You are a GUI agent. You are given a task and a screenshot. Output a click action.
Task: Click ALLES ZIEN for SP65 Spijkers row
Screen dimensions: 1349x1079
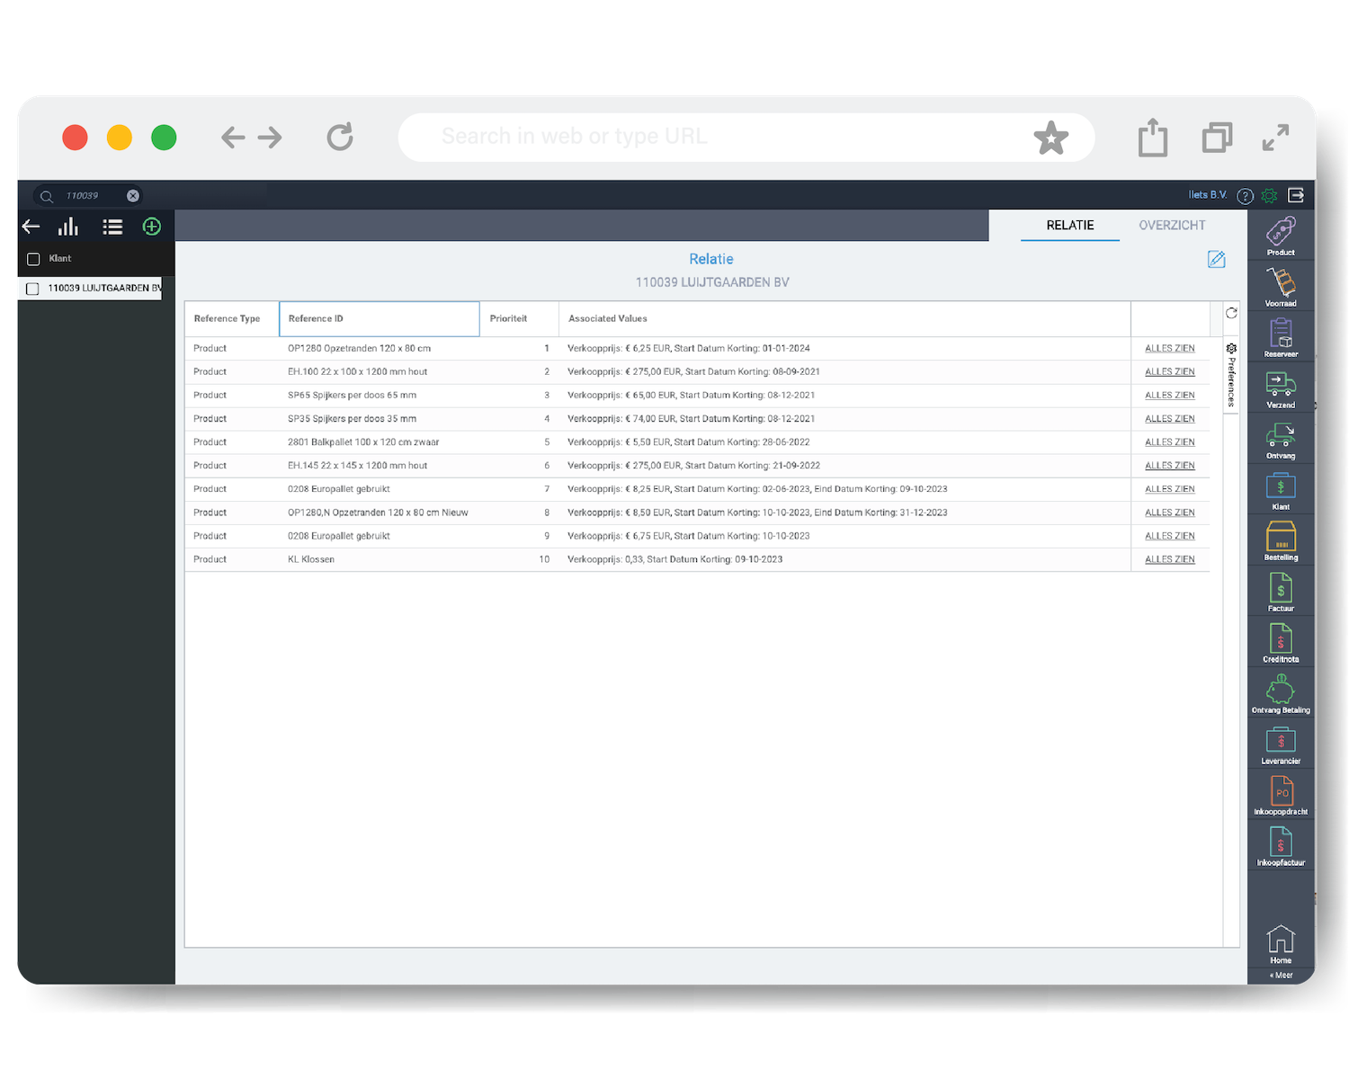pos(1170,396)
